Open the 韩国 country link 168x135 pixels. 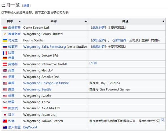[11, 102]
